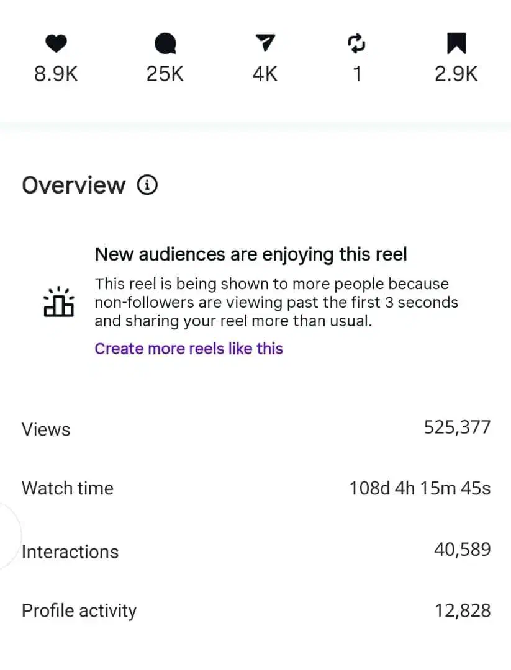Select the 8.9K likes count

coord(56,74)
